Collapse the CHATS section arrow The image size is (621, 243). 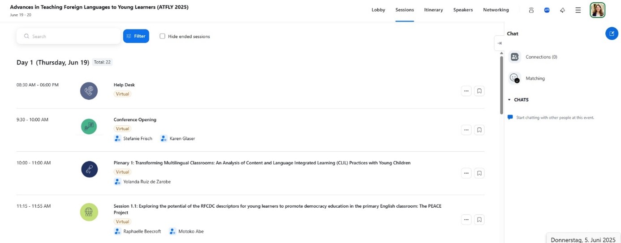point(509,100)
